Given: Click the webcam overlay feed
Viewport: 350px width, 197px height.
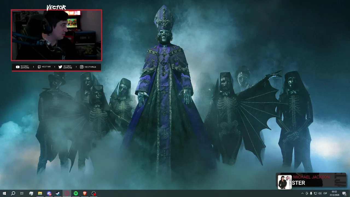Looking at the screenshot, I should pos(56,35).
